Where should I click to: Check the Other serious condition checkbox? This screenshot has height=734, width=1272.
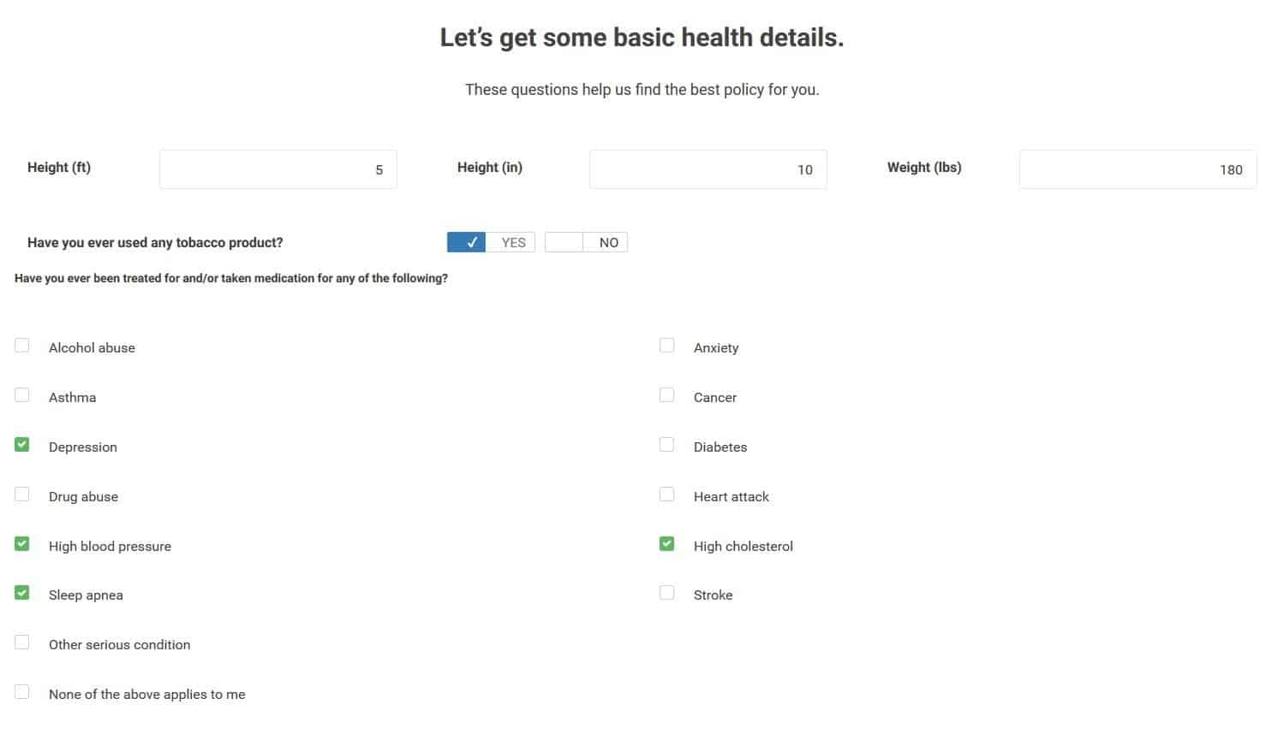(22, 642)
